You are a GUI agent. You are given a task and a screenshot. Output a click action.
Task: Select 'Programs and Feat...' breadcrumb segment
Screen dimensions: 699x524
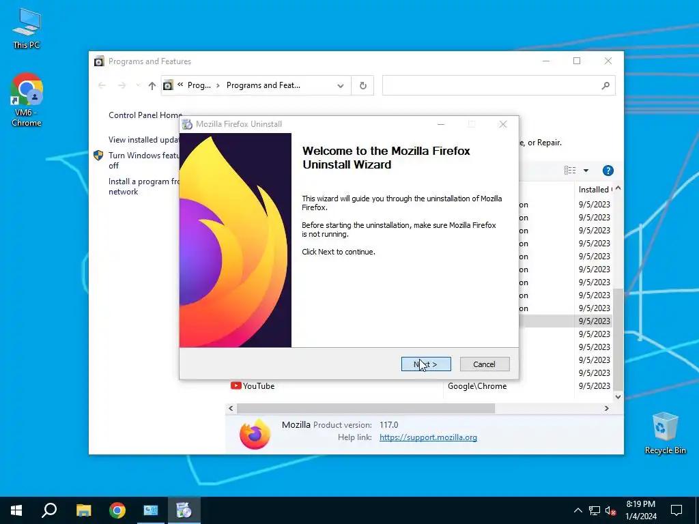[x=263, y=85]
